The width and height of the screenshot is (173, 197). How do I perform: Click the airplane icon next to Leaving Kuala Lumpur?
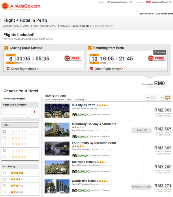(x=6, y=48)
